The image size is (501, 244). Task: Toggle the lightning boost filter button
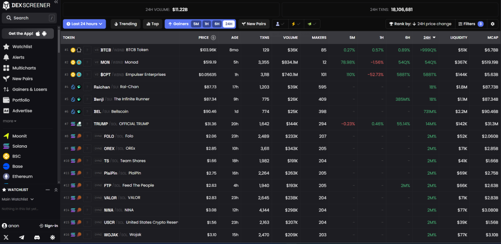coord(295,23)
